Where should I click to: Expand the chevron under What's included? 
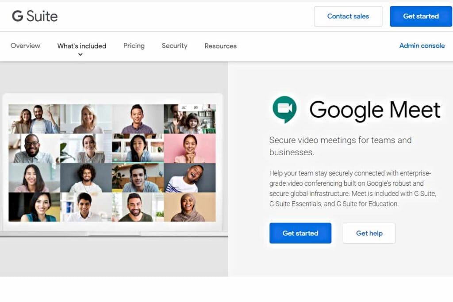(x=81, y=54)
